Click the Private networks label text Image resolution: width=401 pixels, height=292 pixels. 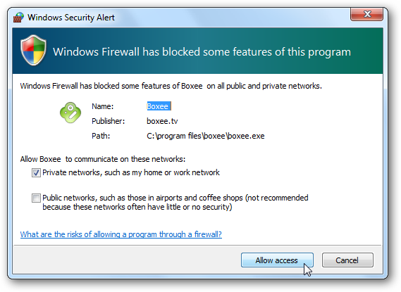(x=131, y=172)
